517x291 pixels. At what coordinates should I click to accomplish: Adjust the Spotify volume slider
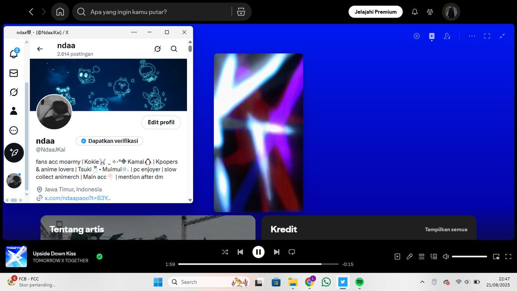pyautogui.click(x=470, y=257)
